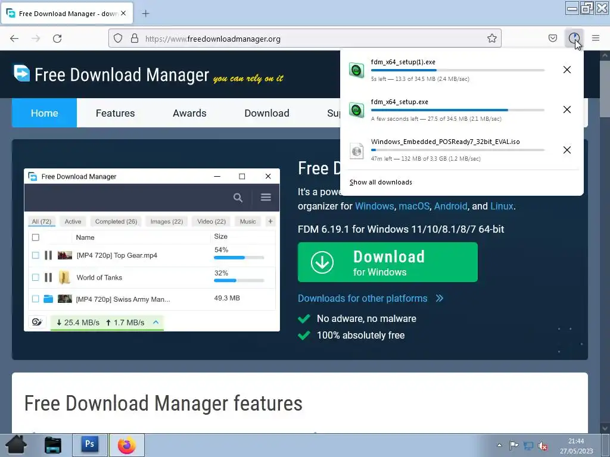Click the snail mode icon in FDM preview

37,322
